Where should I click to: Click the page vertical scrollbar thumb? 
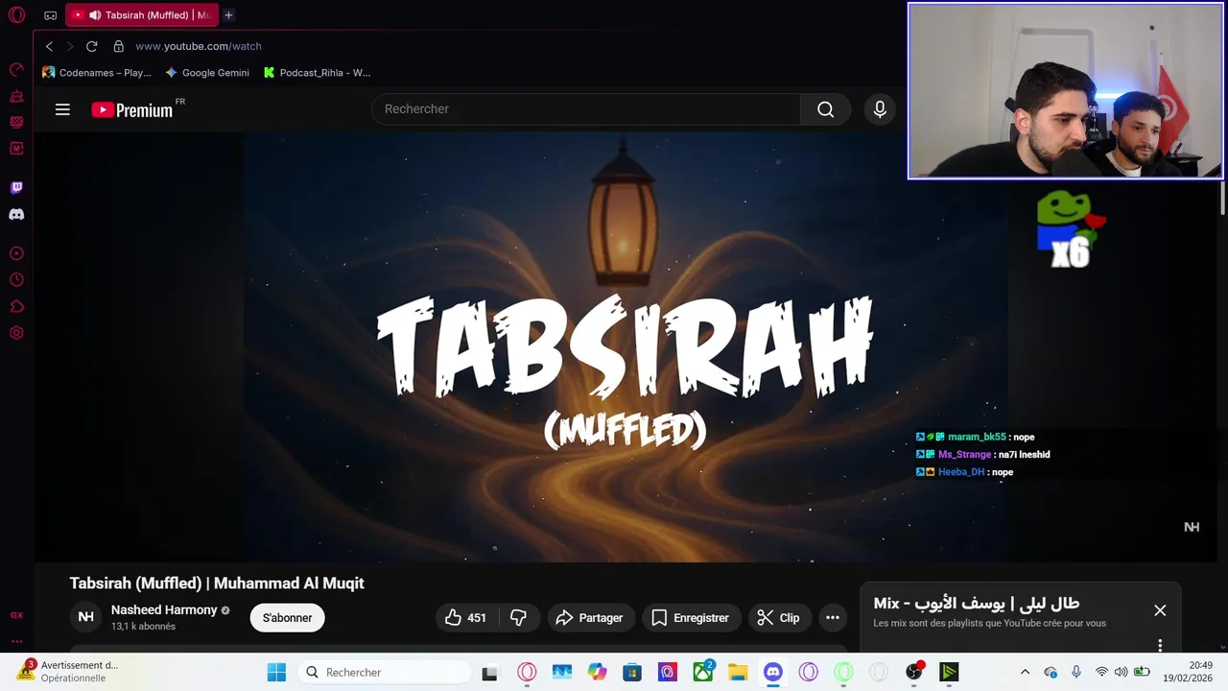[x=1223, y=197]
